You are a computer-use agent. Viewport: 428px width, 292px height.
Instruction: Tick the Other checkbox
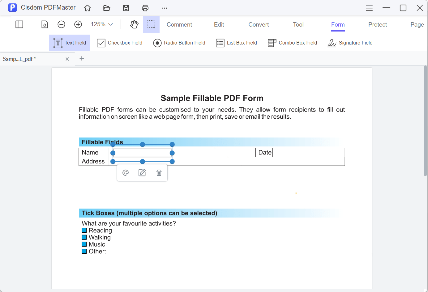tap(84, 251)
